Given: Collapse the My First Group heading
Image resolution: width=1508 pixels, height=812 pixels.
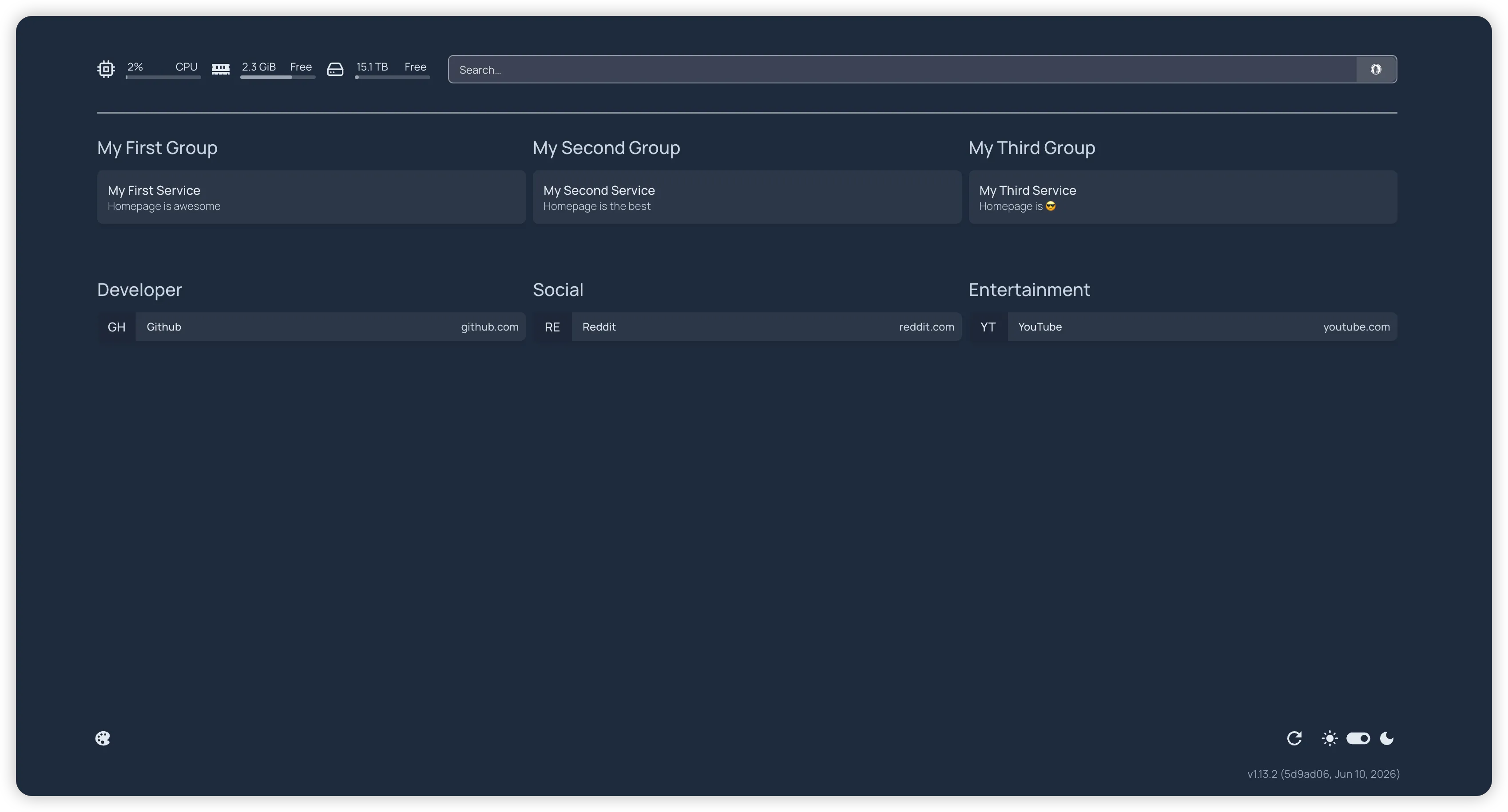Looking at the screenshot, I should [x=158, y=147].
